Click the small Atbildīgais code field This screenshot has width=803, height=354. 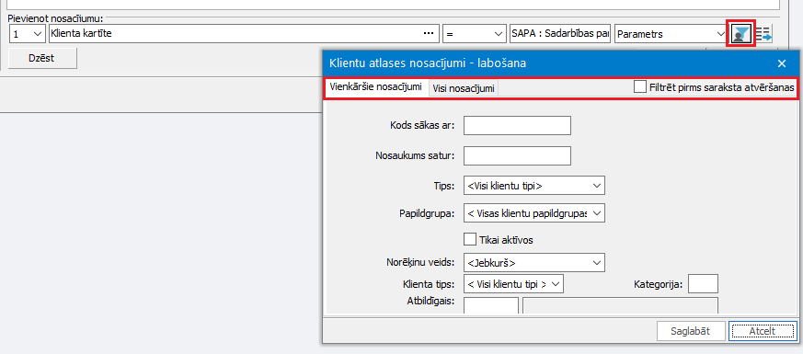(491, 305)
